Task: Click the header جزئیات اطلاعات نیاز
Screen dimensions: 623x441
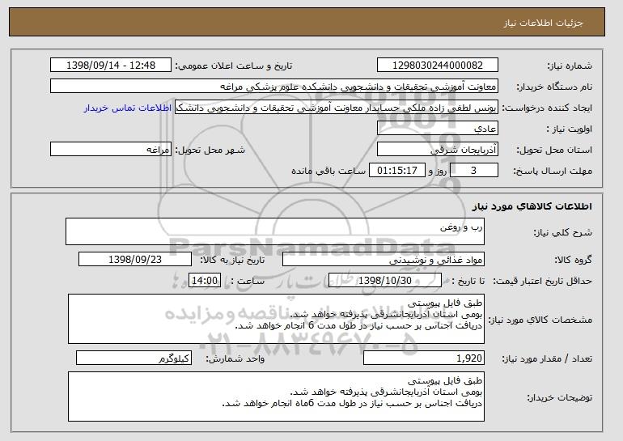Action: click(x=543, y=23)
